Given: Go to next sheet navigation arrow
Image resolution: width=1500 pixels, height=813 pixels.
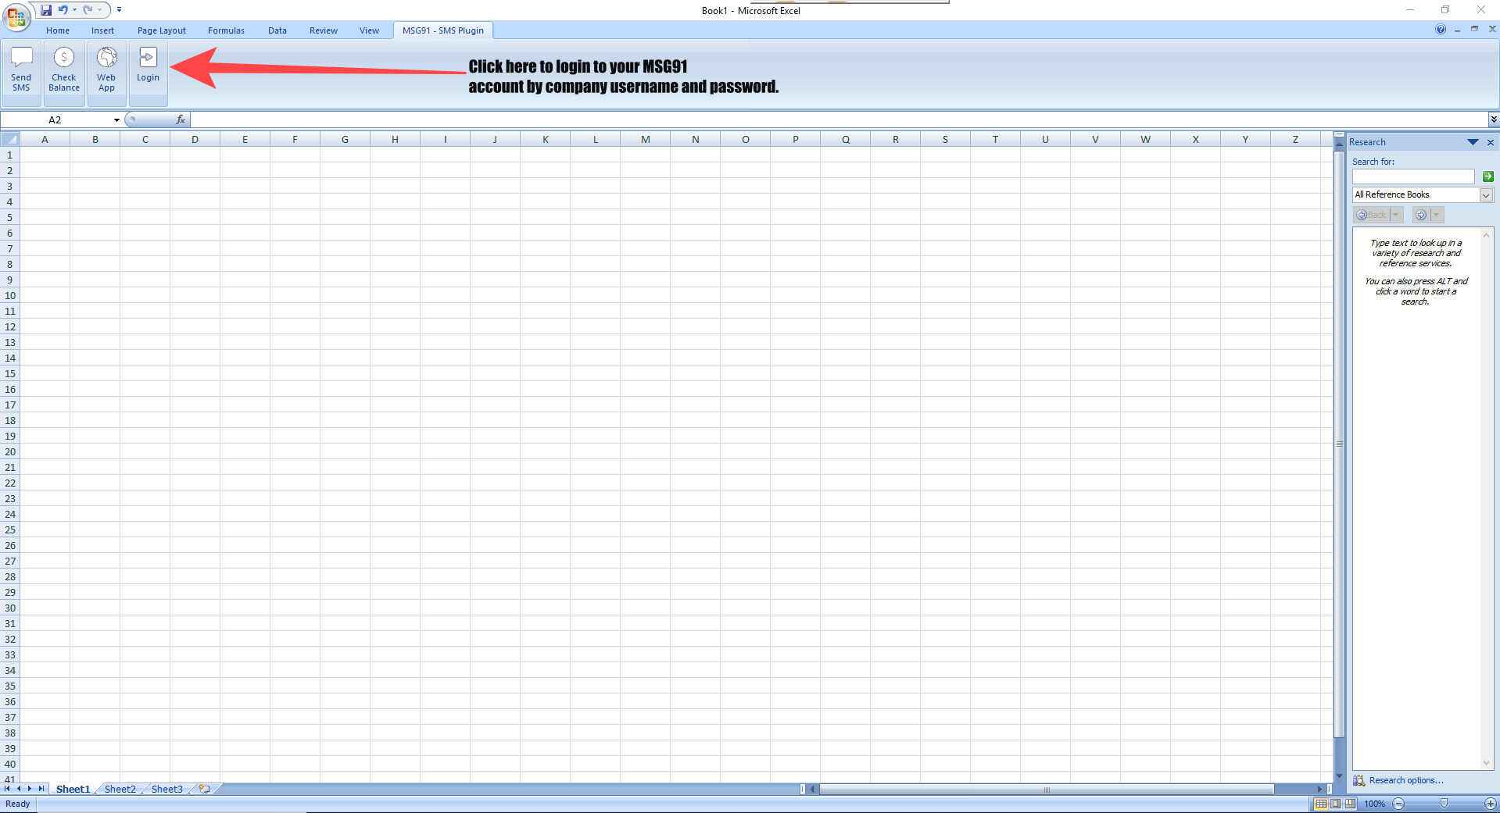Looking at the screenshot, I should (x=30, y=789).
